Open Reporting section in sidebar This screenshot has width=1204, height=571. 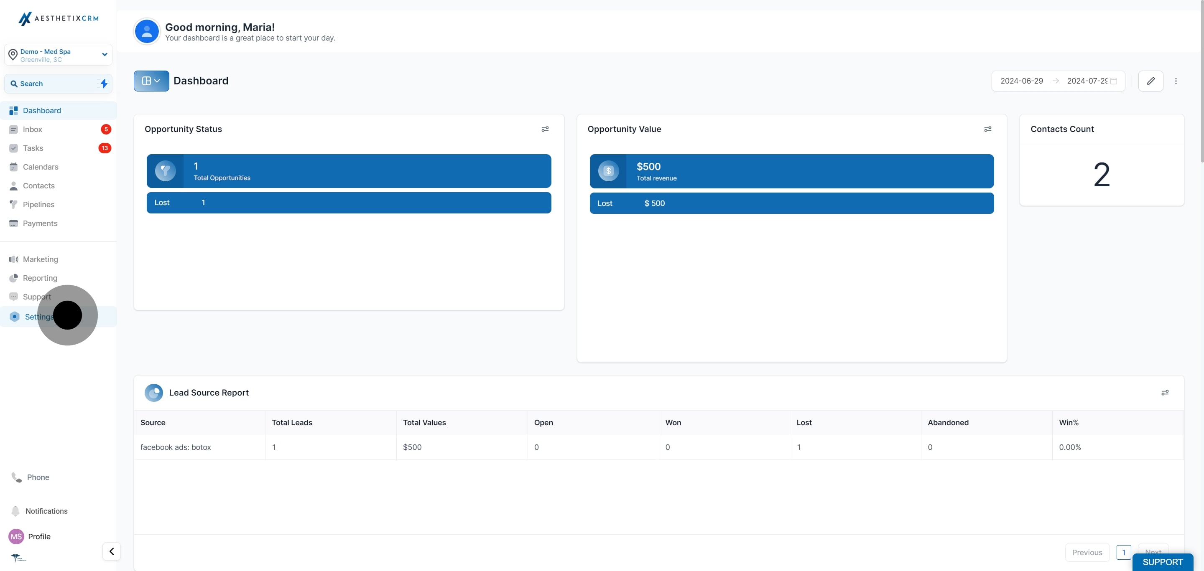(x=40, y=278)
